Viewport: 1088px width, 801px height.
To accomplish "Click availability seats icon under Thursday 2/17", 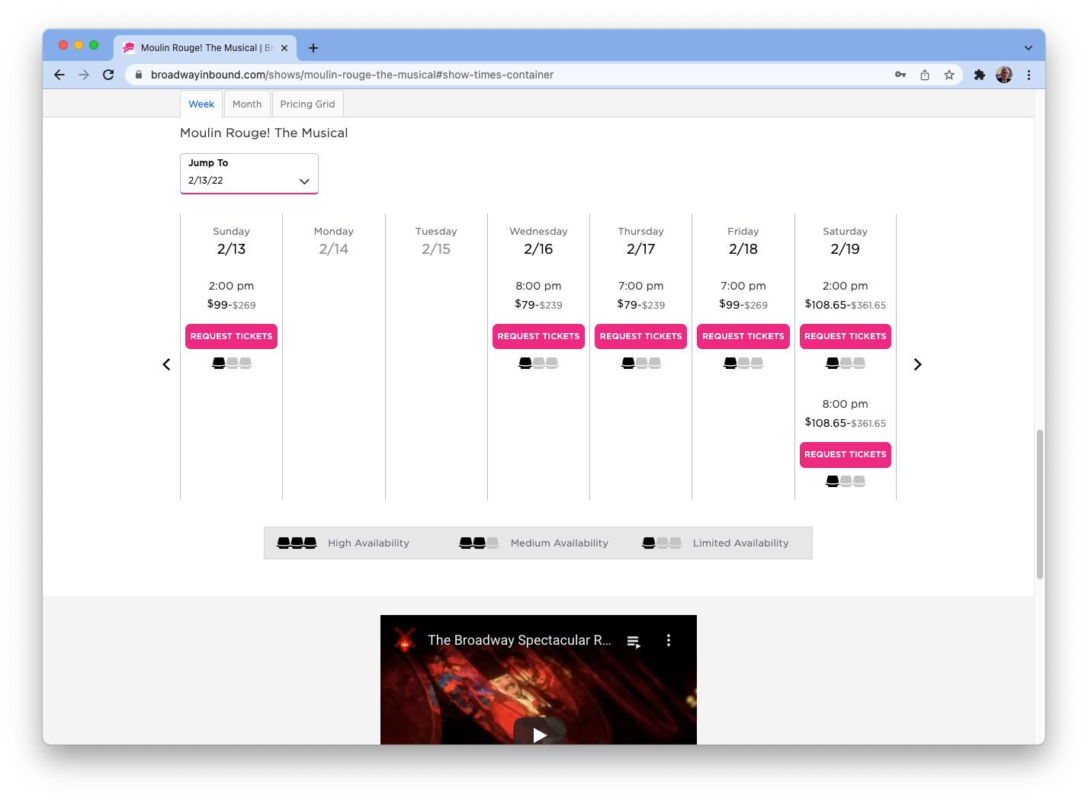I will tap(641, 363).
